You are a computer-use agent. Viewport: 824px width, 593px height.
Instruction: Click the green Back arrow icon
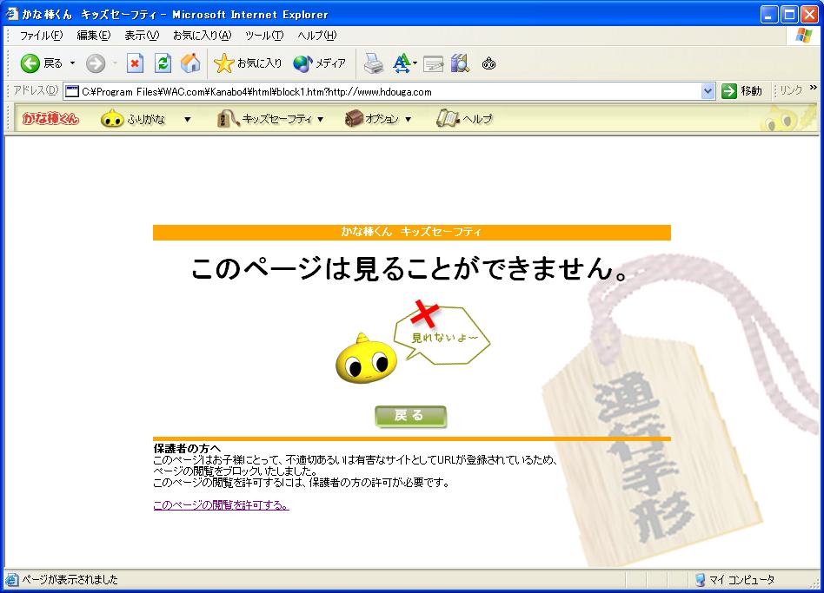pos(30,63)
